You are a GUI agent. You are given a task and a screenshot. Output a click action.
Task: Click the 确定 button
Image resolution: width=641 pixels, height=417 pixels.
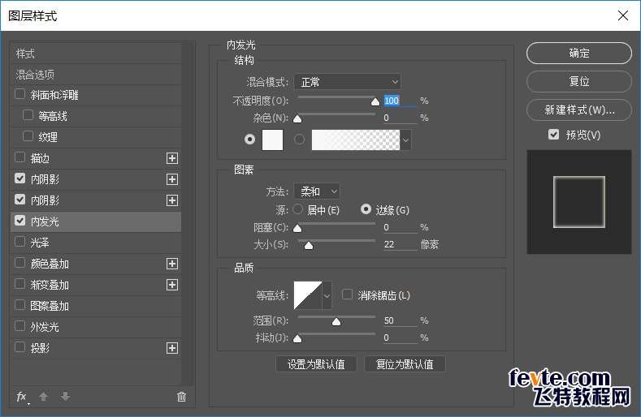click(578, 54)
